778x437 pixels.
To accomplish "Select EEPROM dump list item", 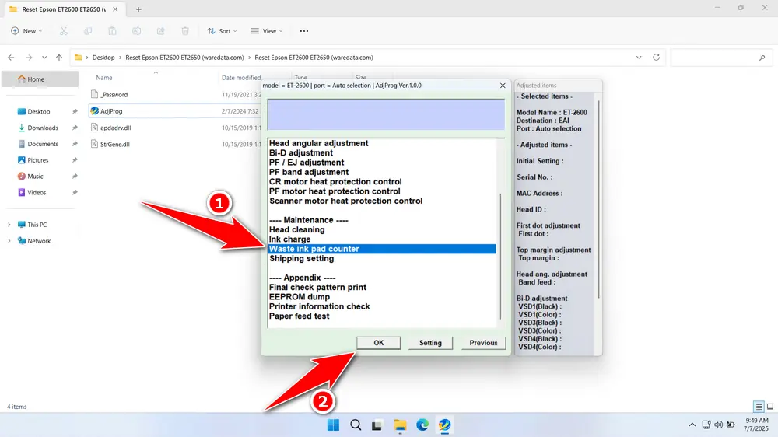I will pyautogui.click(x=300, y=297).
